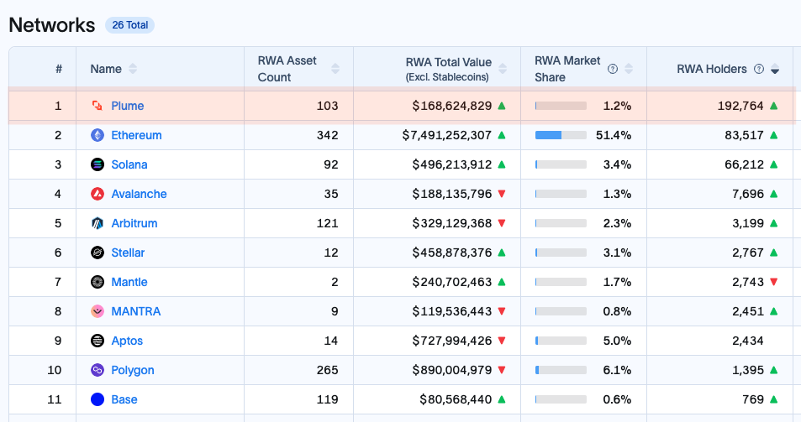Click Stellar's total value $458,878,376
This screenshot has width=801, height=422.
(452, 253)
